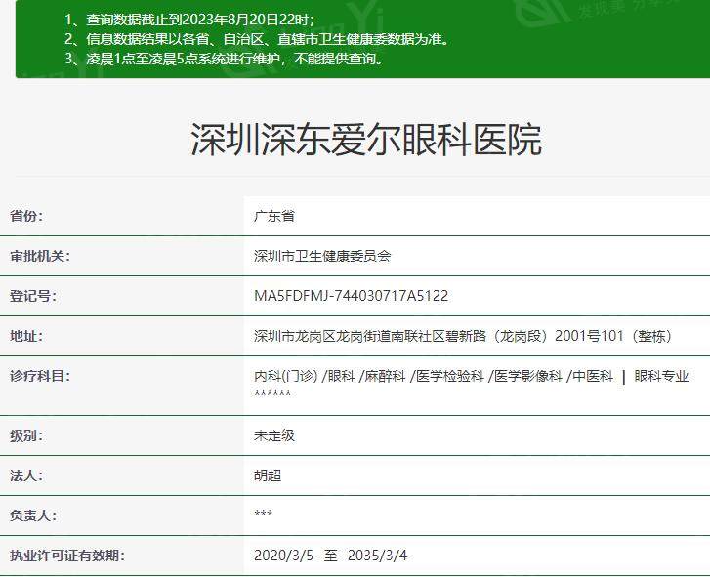710x577 pixels.
Task: Select notice line 凌晨1点至凌晨5点系统进行维护
Action: [224, 59]
